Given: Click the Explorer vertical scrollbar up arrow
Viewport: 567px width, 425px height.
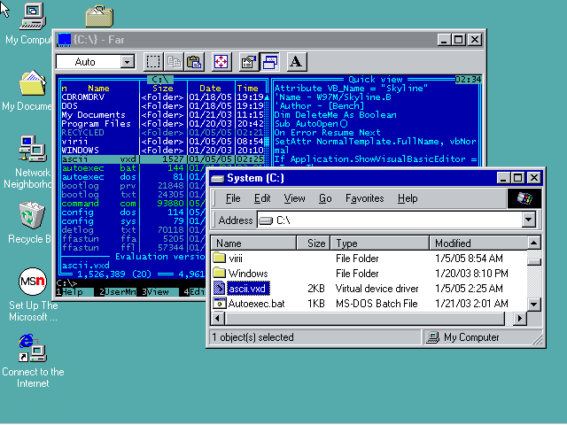Looking at the screenshot, I should point(533,243).
